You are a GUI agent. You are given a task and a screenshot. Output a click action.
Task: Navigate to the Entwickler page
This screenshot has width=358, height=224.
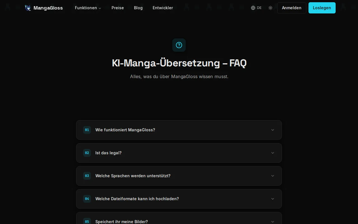163,8
